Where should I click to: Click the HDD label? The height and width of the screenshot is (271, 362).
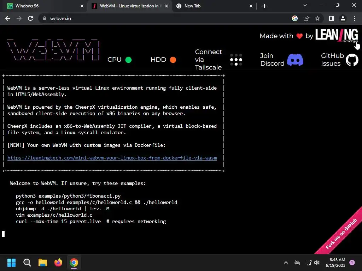(158, 60)
